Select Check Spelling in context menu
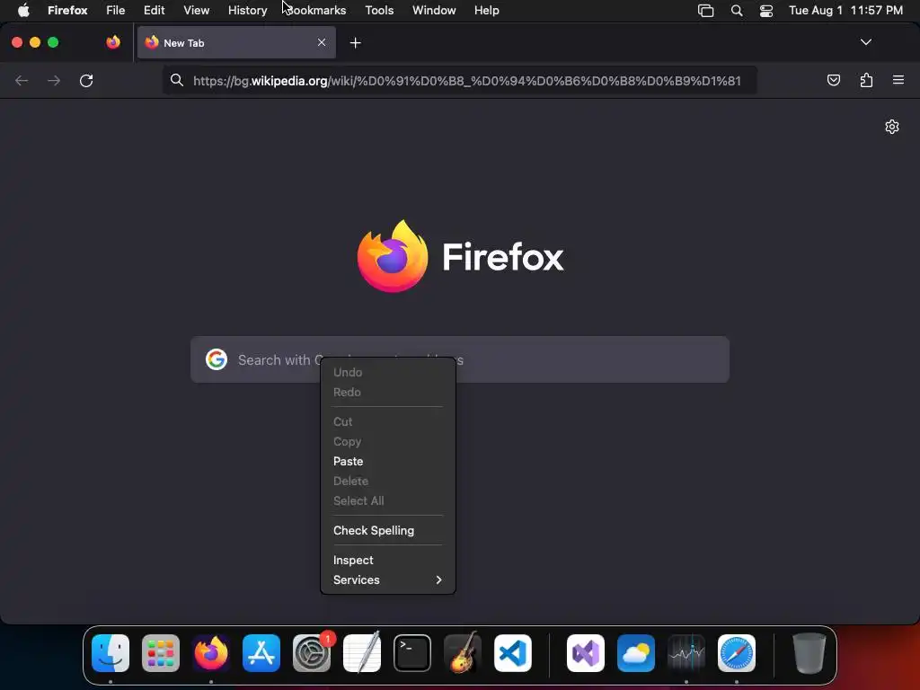 point(374,530)
